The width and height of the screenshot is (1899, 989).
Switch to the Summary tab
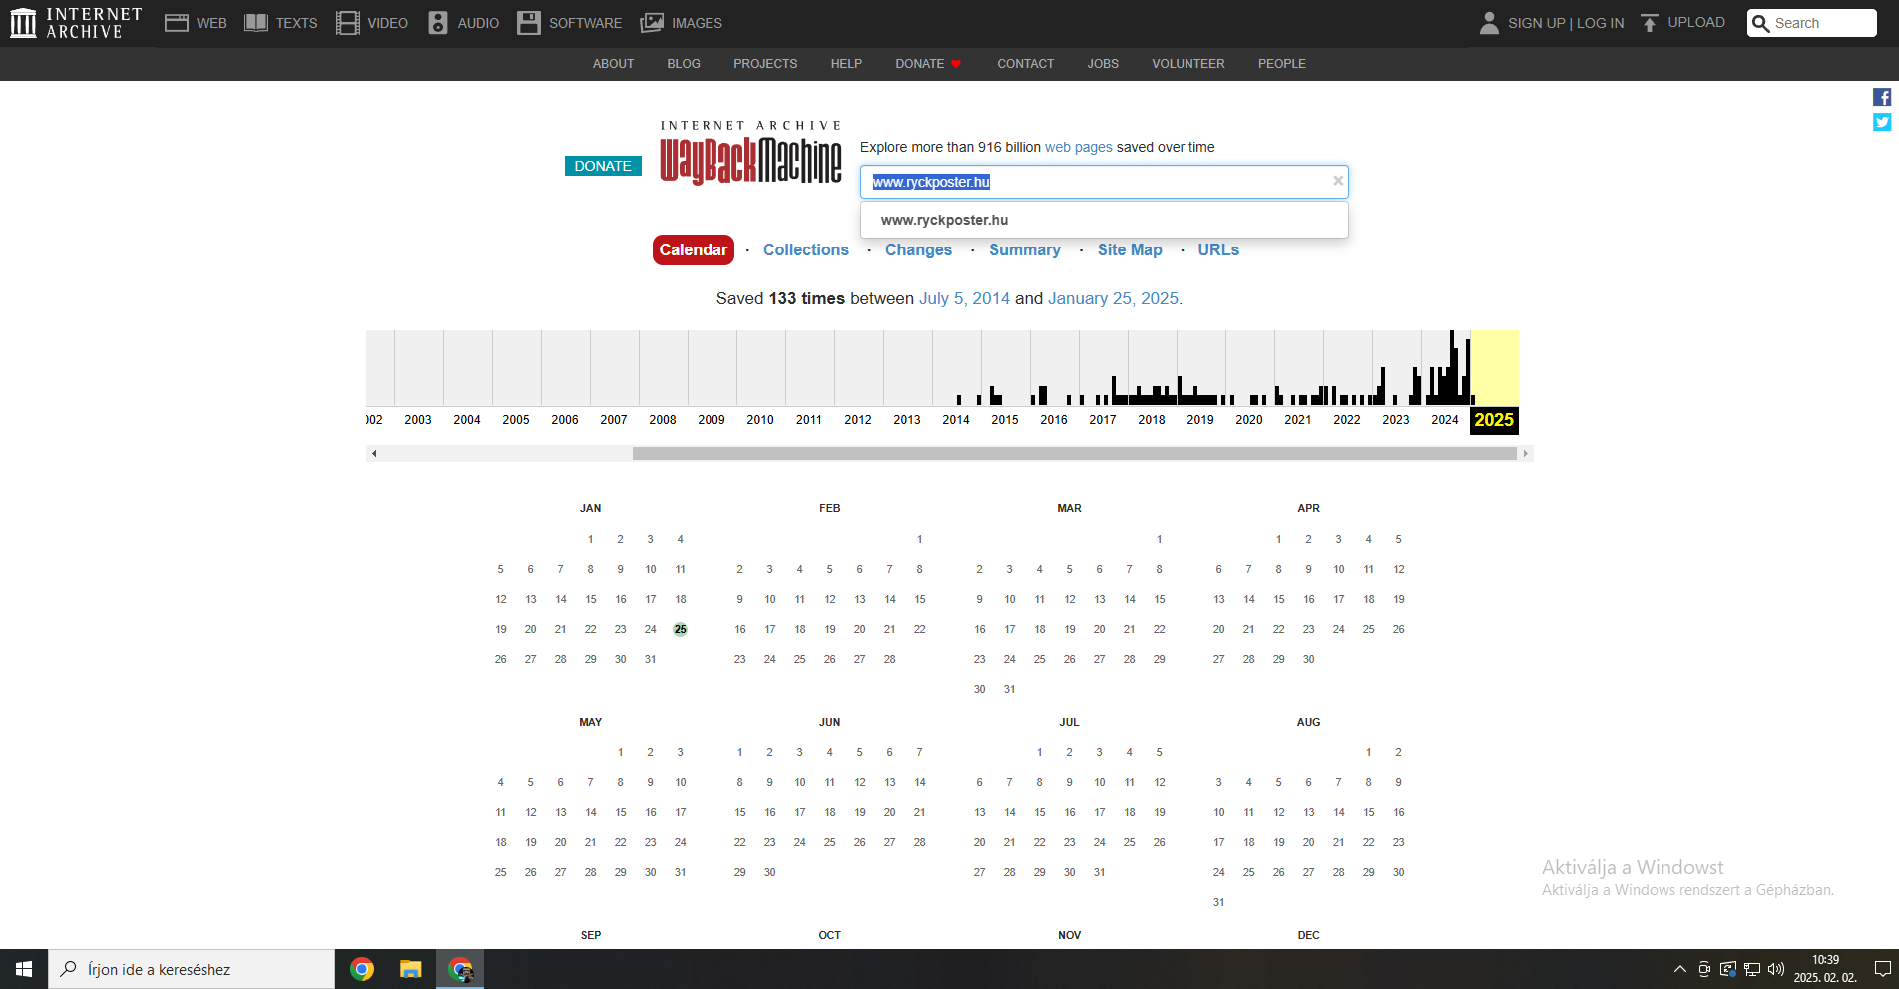point(1025,249)
